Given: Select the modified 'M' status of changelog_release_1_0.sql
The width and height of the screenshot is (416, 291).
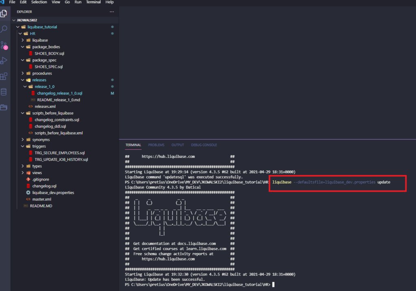Looking at the screenshot, I should [112, 93].
